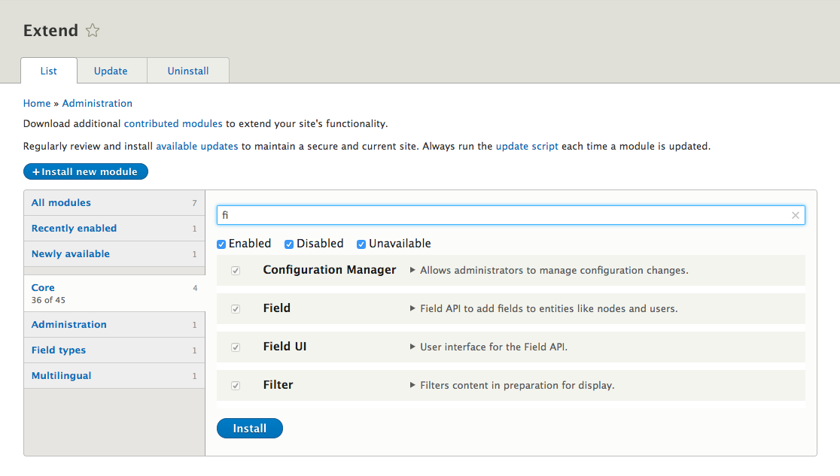Image resolution: width=840 pixels, height=476 pixels.
Task: Click the Install button
Action: [x=249, y=429]
